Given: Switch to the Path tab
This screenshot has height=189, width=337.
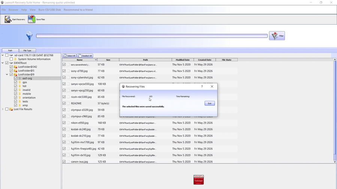Looking at the screenshot, I should tap(10, 50).
